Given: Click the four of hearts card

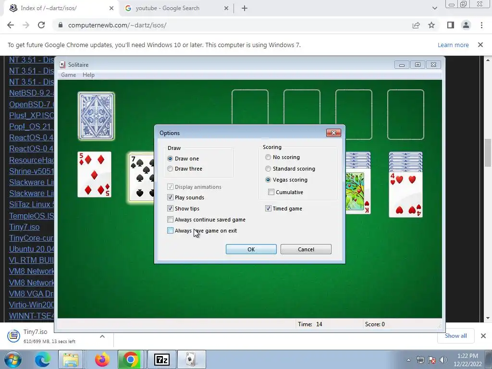Looking at the screenshot, I should coord(406,194).
